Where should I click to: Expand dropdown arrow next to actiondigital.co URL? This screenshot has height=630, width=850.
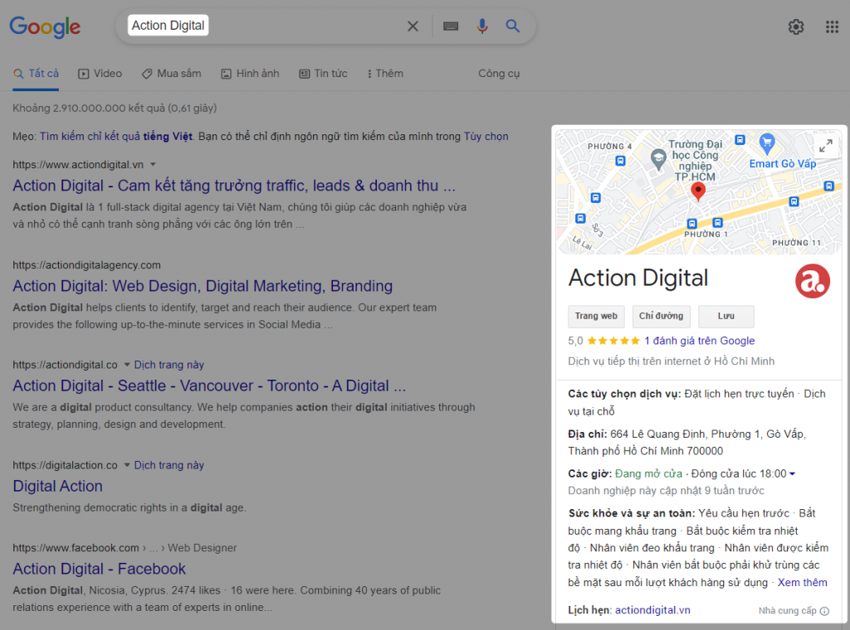[126, 364]
